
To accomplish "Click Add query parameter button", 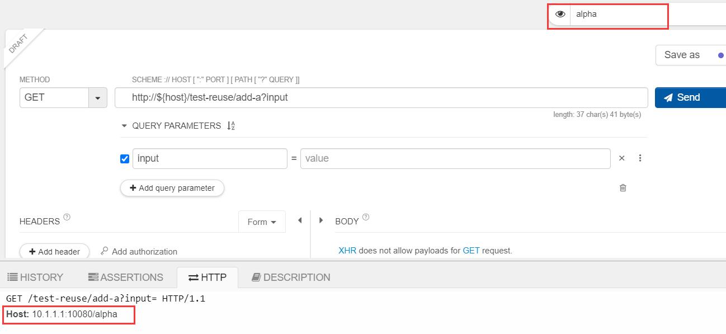I will [172, 188].
